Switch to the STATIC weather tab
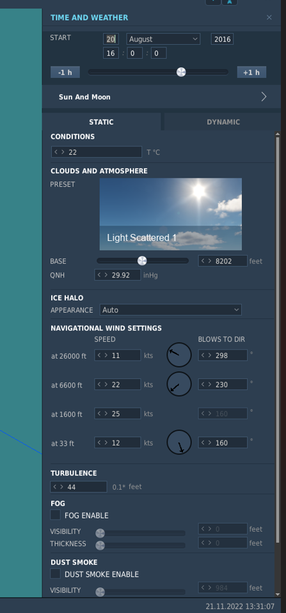The width and height of the screenshot is (286, 613). tap(101, 122)
